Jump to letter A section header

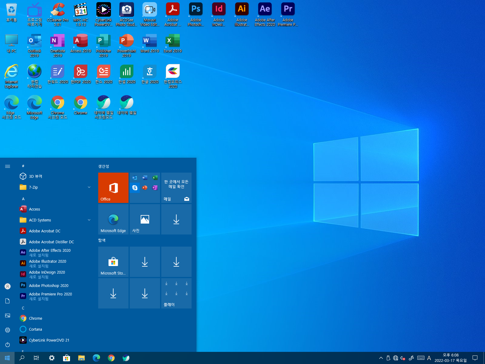23,199
